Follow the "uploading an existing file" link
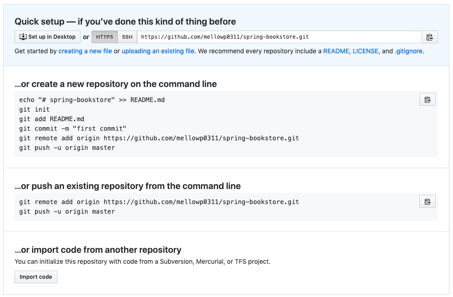This screenshot has width=453, height=297. (158, 51)
